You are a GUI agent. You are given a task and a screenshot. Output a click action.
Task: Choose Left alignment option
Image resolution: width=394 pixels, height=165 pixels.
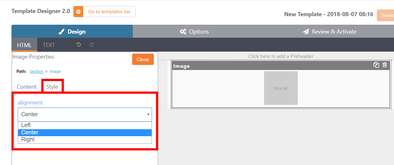pyautogui.click(x=85, y=125)
